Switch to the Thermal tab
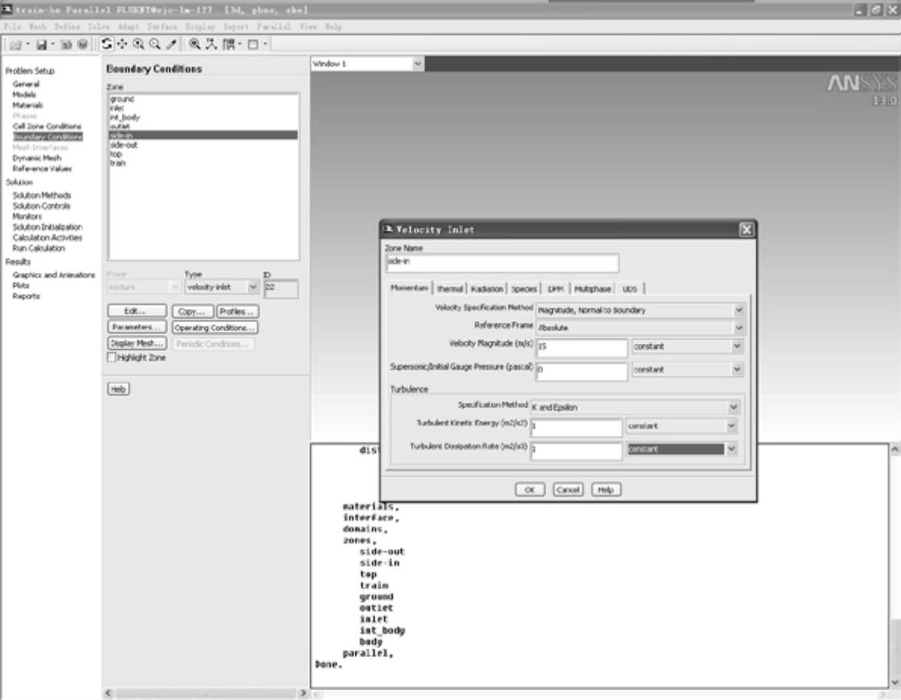Screen dimensions: 901x700 449,289
